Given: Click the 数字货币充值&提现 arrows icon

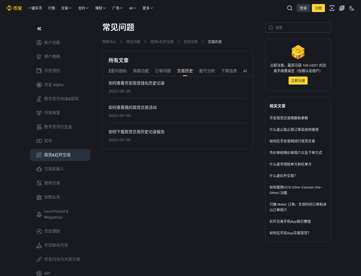Looking at the screenshot, I should point(39,99).
